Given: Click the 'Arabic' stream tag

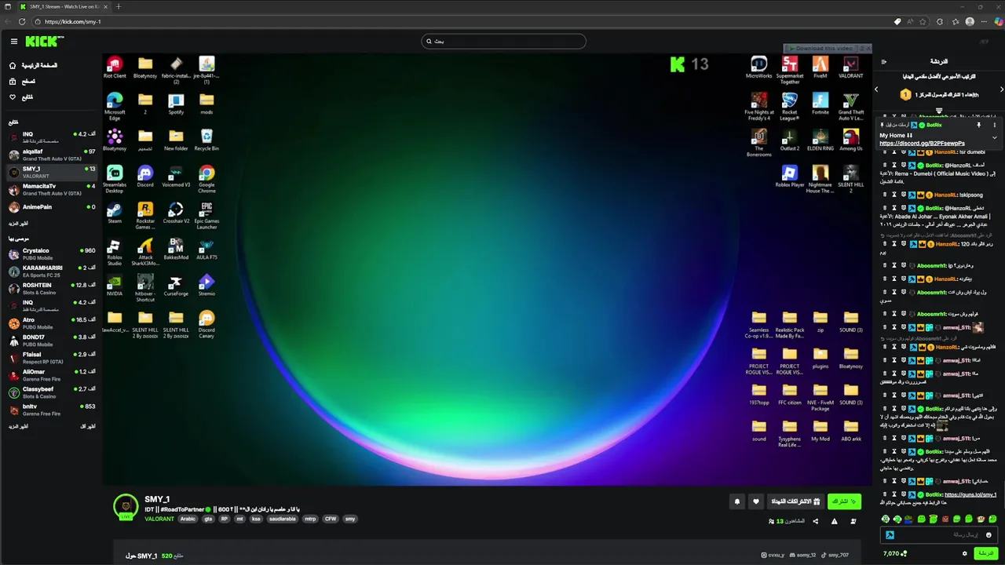Looking at the screenshot, I should 188,519.
